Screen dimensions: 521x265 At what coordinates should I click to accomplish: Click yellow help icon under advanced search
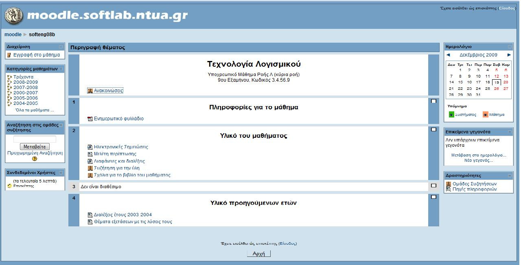click(x=35, y=159)
